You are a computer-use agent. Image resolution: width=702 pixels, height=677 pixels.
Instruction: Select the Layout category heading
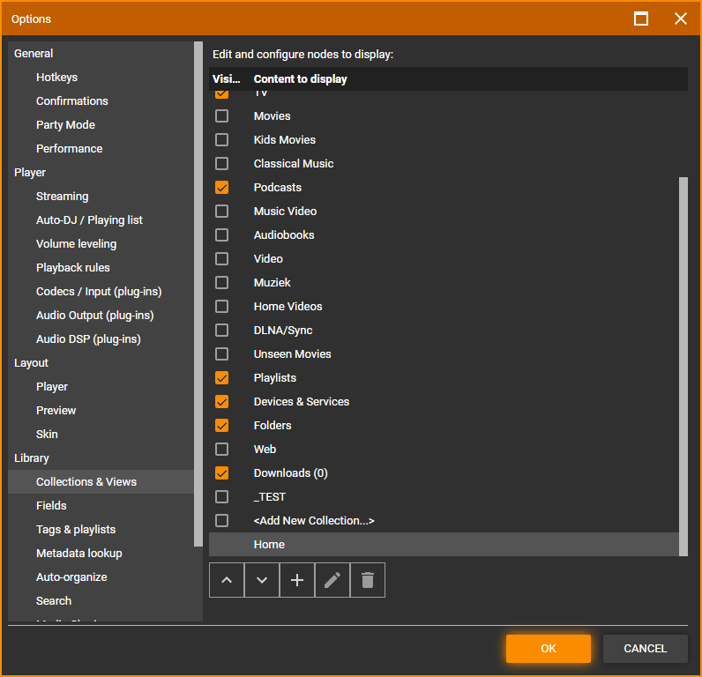(32, 363)
